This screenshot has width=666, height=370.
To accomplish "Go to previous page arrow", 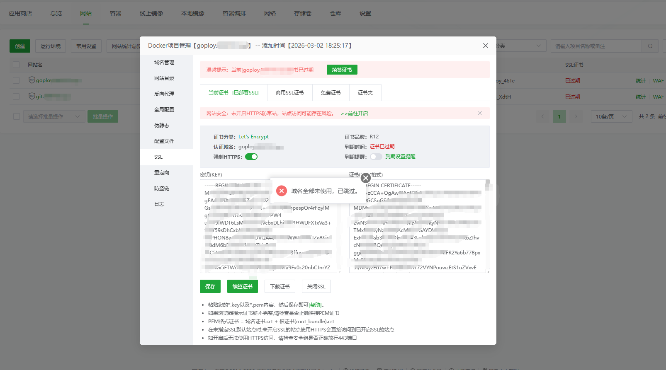I will 542,116.
